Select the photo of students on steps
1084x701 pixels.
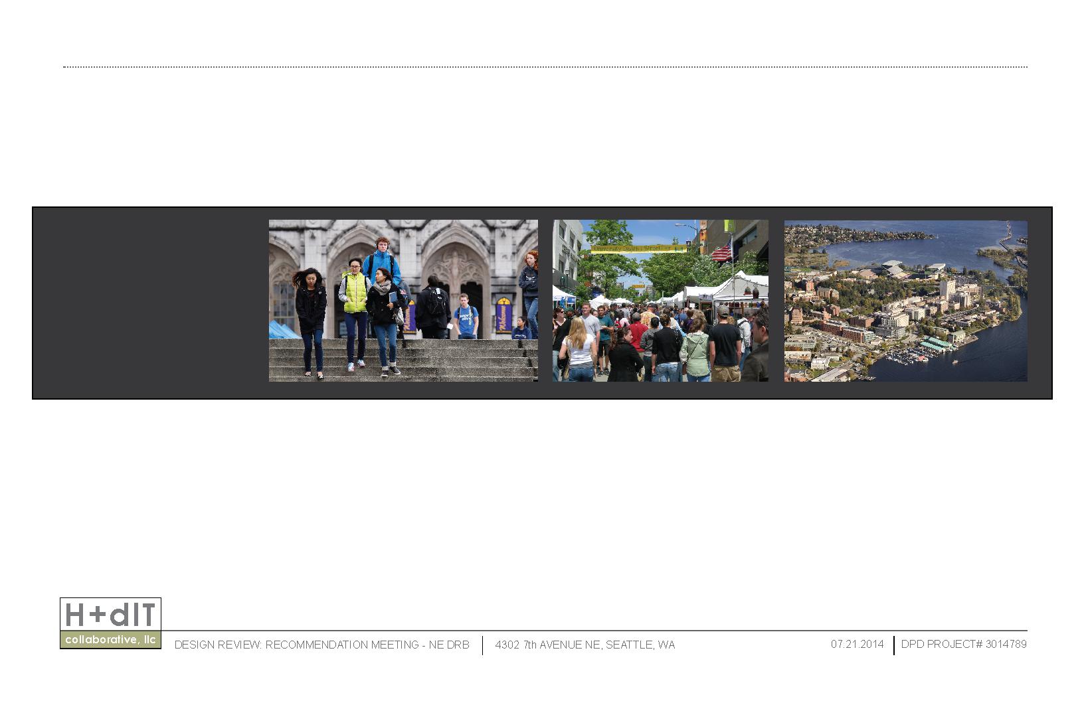pos(403,301)
